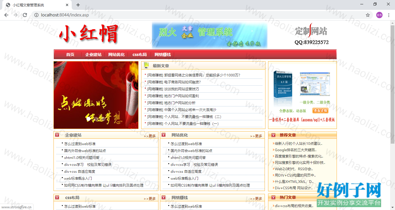Image resolution: width=395 pixels, height=210 pixels.
Task: Open div+css布局的相关收集 article
Action: point(294,206)
